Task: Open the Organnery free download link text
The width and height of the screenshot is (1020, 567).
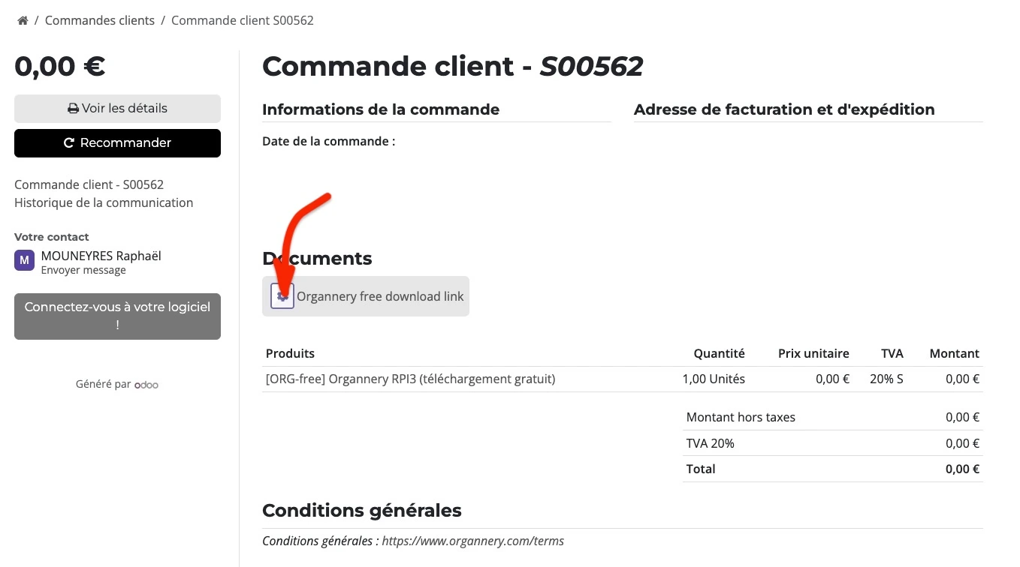Action: tap(380, 296)
